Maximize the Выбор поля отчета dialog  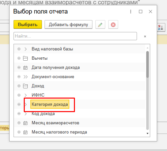[x=141, y=12]
